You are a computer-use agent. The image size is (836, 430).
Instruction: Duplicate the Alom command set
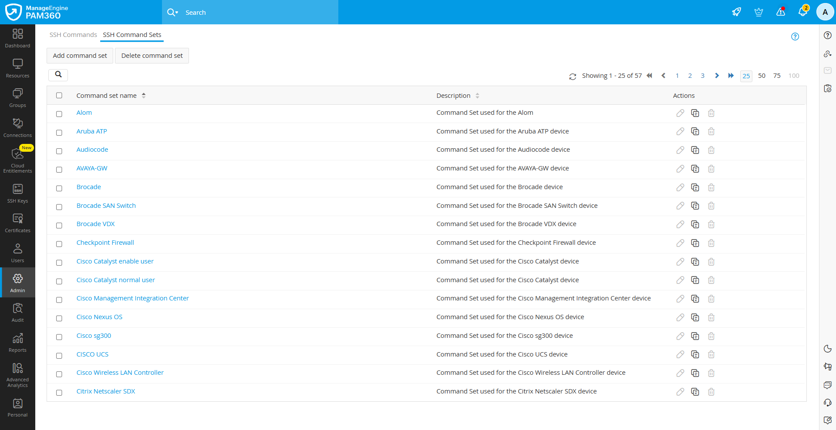694,113
